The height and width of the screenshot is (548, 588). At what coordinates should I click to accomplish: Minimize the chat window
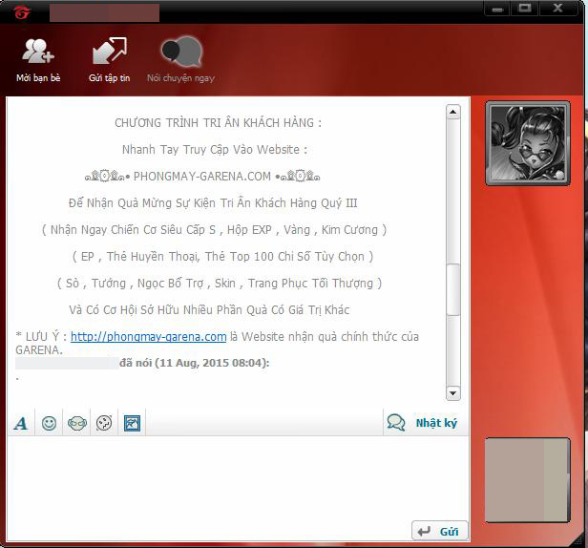[x=497, y=9]
